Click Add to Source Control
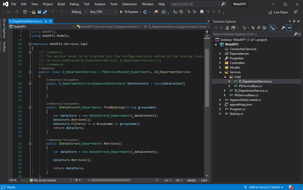The image size is (303, 190). point(264,187)
